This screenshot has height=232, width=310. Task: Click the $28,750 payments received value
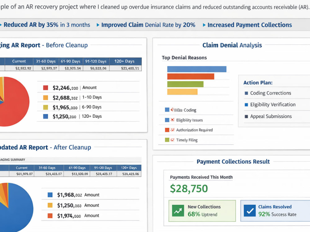pos(189,188)
